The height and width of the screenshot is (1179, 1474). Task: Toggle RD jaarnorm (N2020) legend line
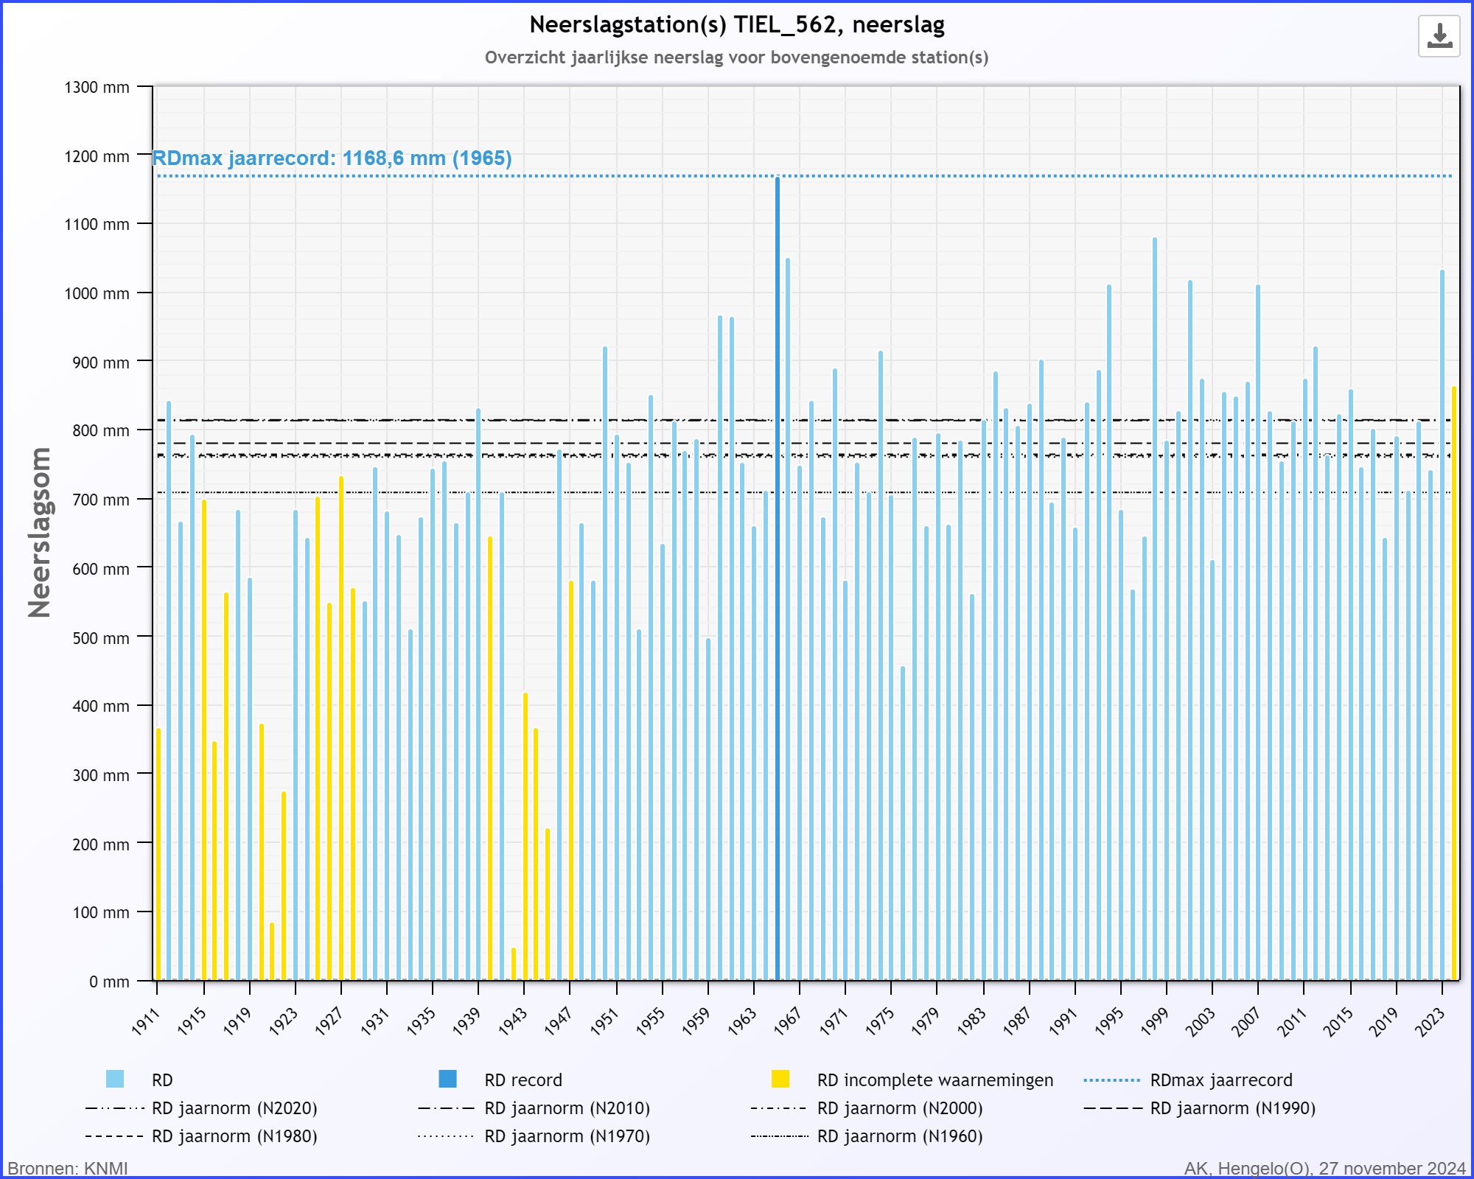pyautogui.click(x=234, y=1108)
